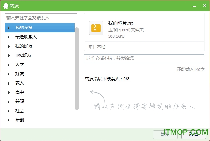
Task: Click the 还能输入140字 counter text
Action: pos(191,70)
